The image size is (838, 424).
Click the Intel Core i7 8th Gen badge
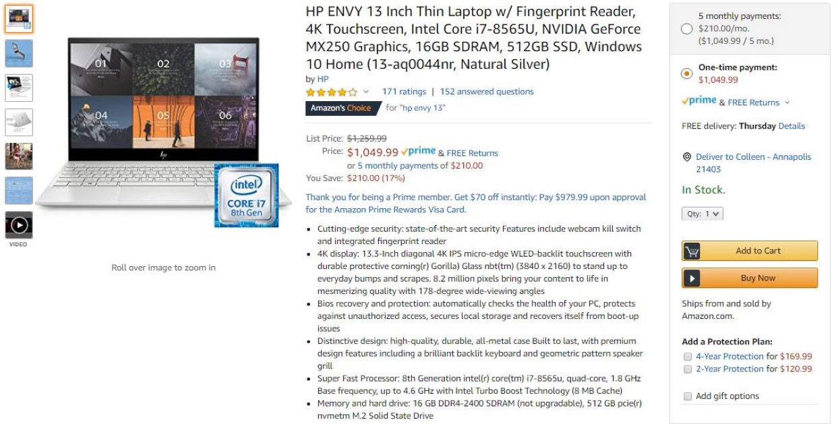coord(246,195)
